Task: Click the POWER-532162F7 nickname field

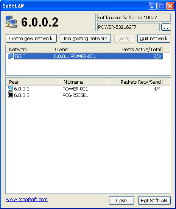Action: (x=128, y=27)
